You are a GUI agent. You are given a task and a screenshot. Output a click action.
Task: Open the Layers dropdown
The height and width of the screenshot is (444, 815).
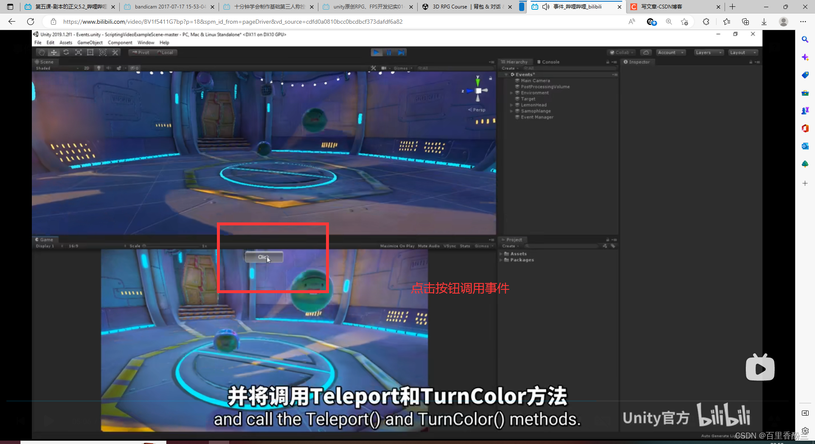(708, 53)
